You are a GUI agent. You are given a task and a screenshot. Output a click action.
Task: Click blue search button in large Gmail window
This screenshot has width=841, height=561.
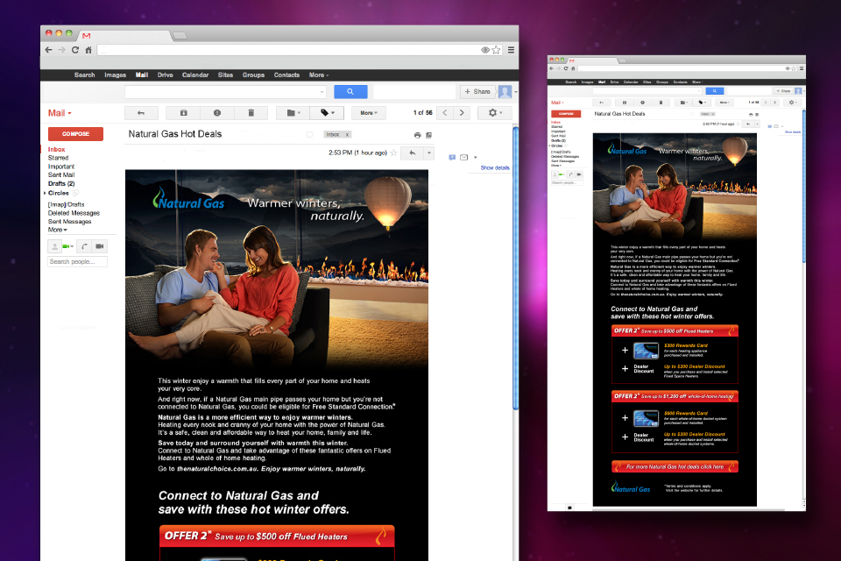350,91
